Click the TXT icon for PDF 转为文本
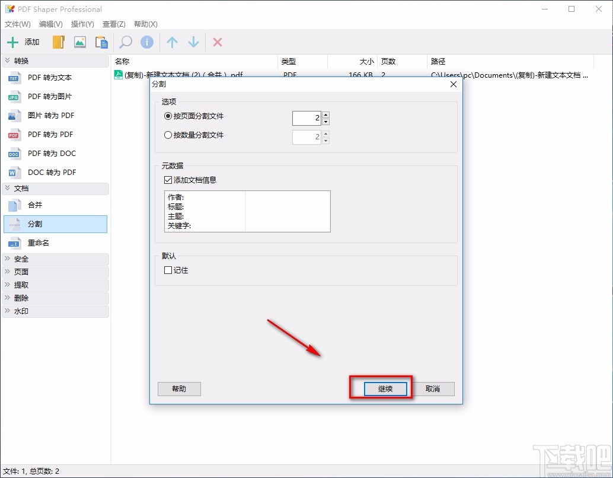Image resolution: width=613 pixels, height=478 pixels. click(x=14, y=78)
